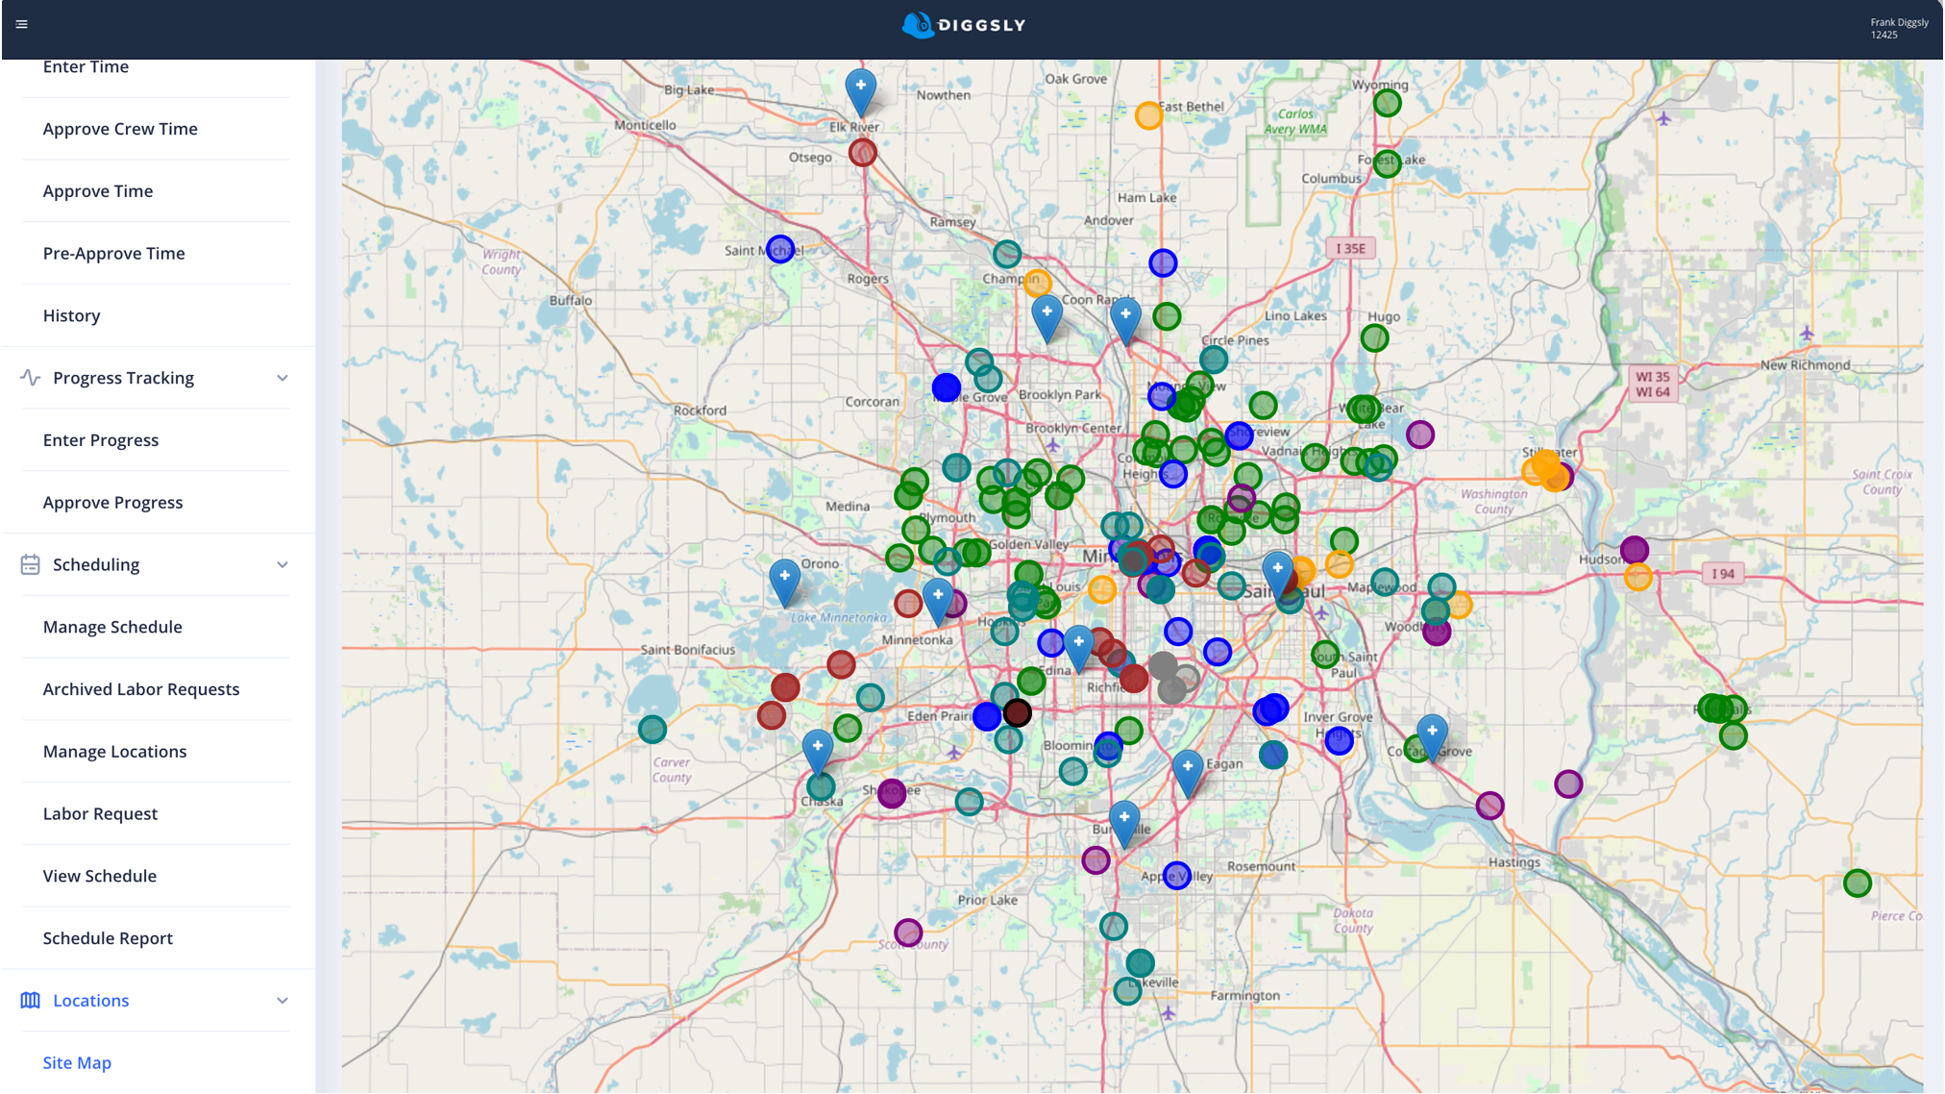
Task: Select Site Map link in sidebar
Action: point(76,1060)
